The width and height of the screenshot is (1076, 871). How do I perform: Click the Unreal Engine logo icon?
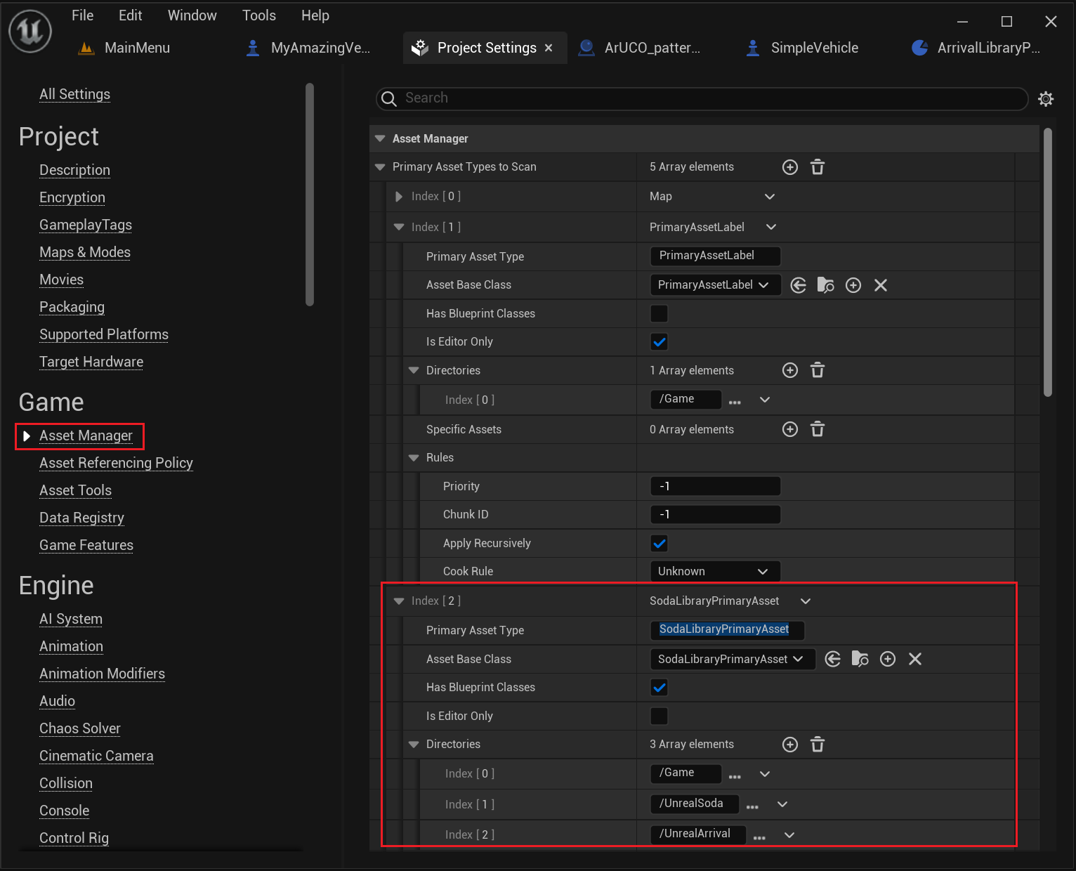click(30, 31)
